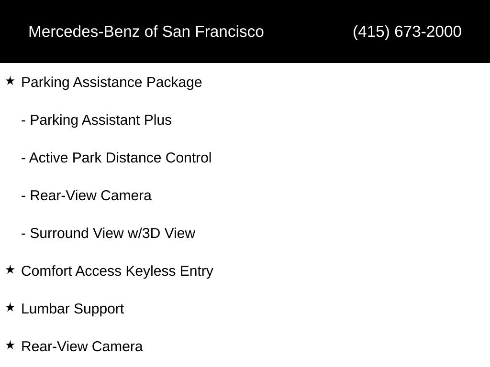This screenshot has width=490, height=367.
Task: Click the Lumbar Support feature text
Action: 73,309
